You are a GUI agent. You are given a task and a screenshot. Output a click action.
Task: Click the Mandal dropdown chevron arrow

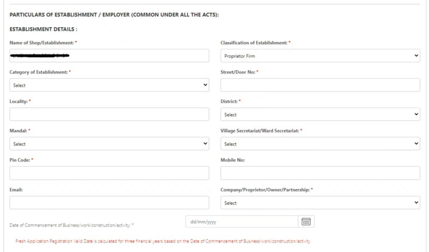[206, 144]
